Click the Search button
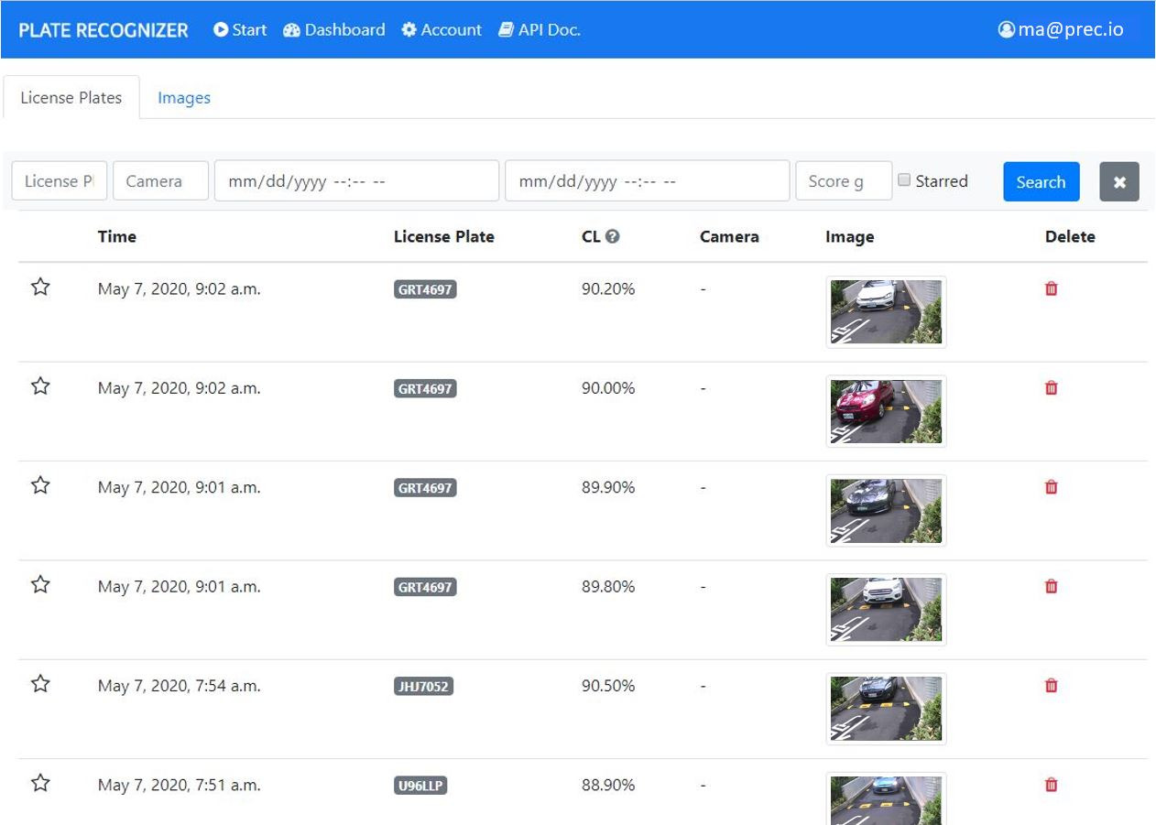 point(1041,181)
